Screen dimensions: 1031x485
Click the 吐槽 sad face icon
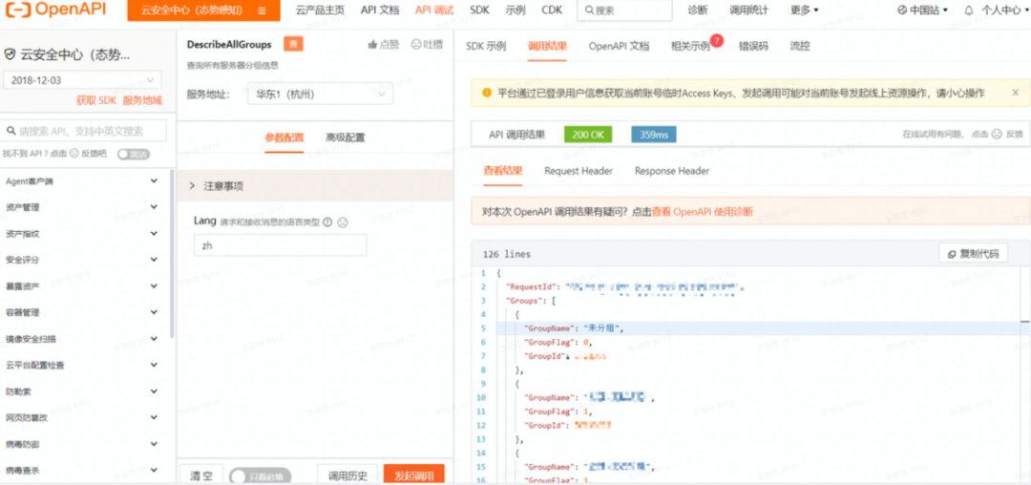tap(416, 45)
